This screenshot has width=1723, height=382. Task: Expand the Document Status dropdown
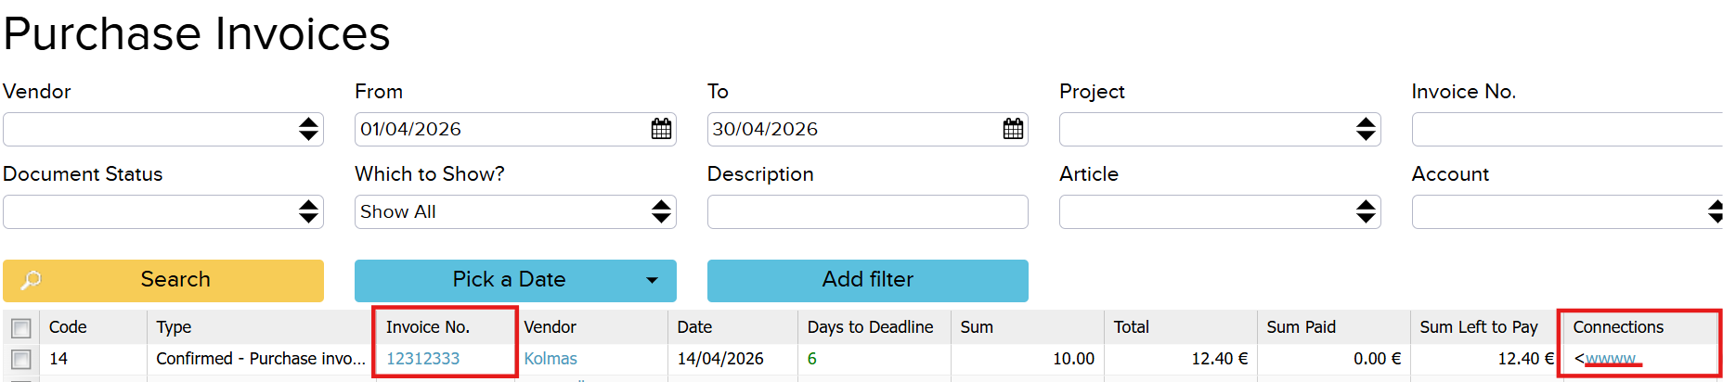(308, 211)
